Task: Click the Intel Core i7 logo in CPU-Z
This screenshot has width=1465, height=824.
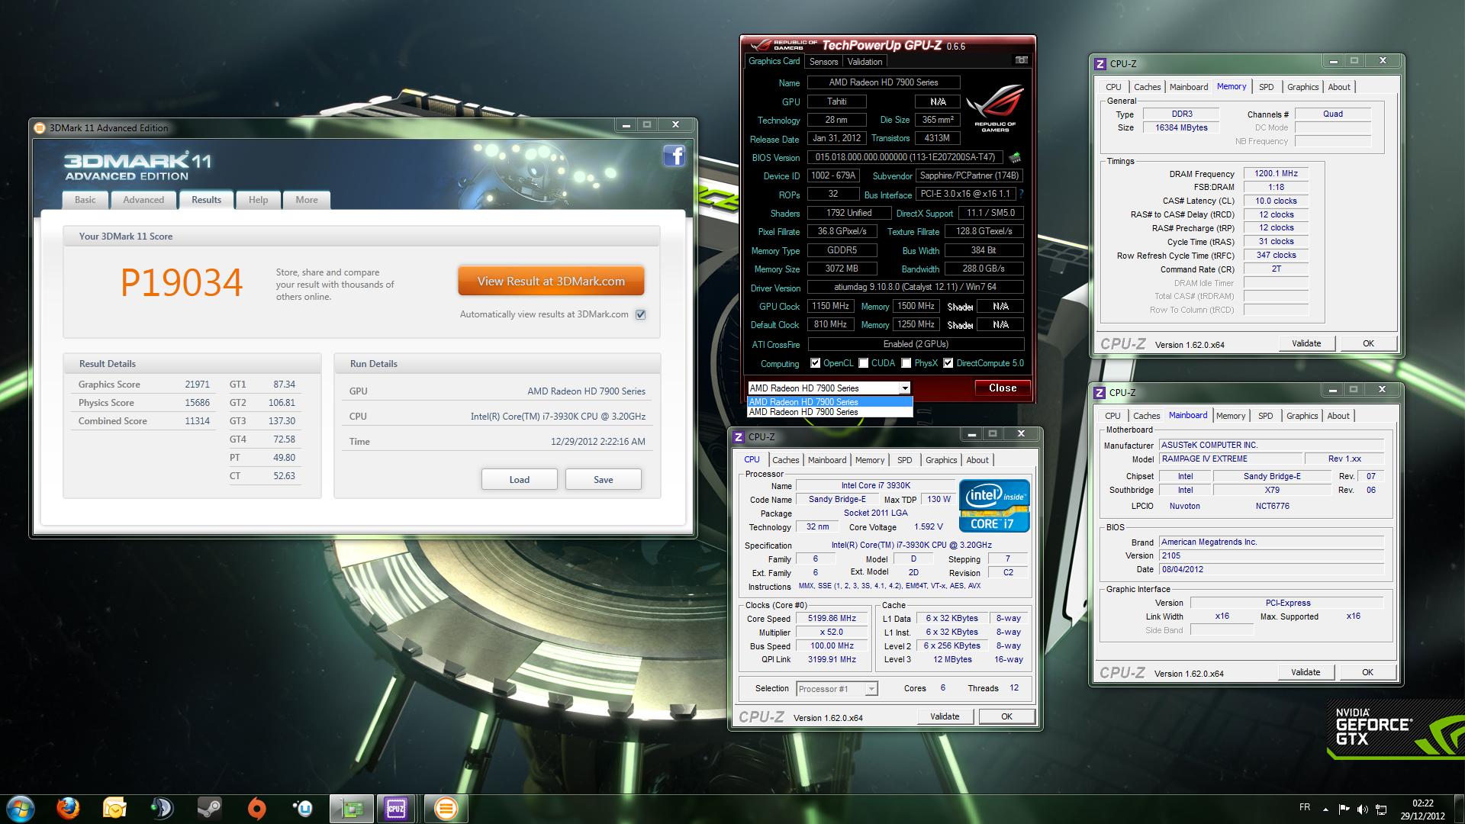Action: coord(994,505)
